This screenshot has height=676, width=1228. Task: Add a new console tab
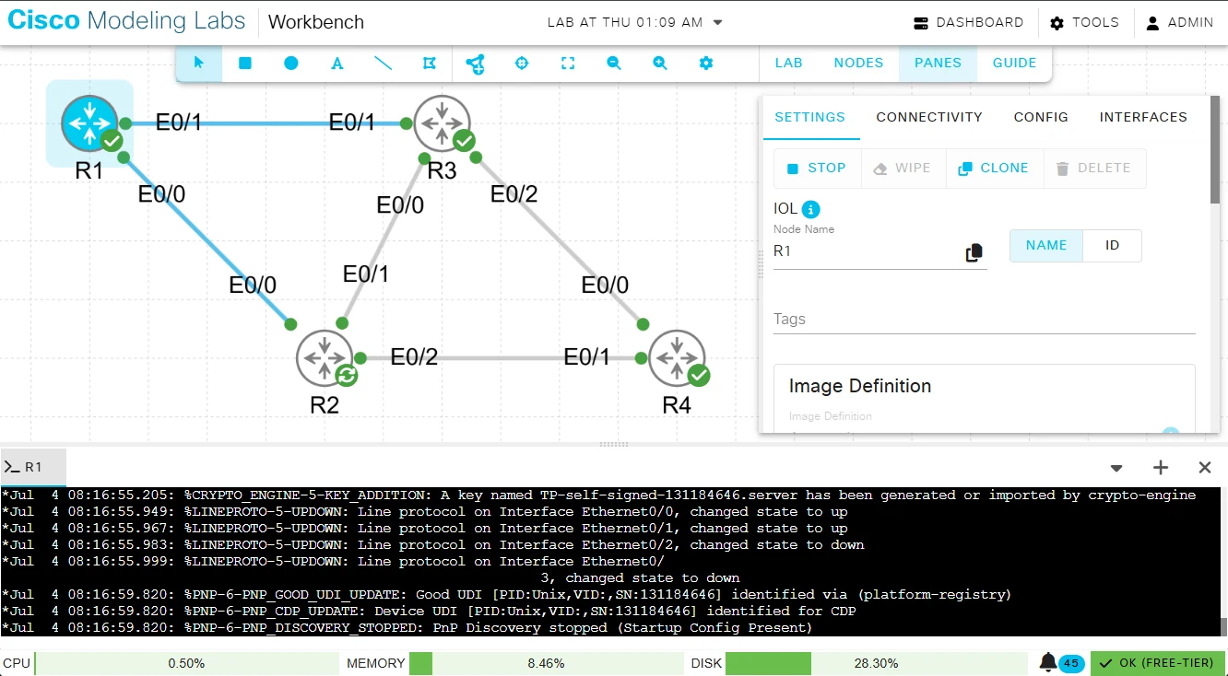pyautogui.click(x=1161, y=468)
